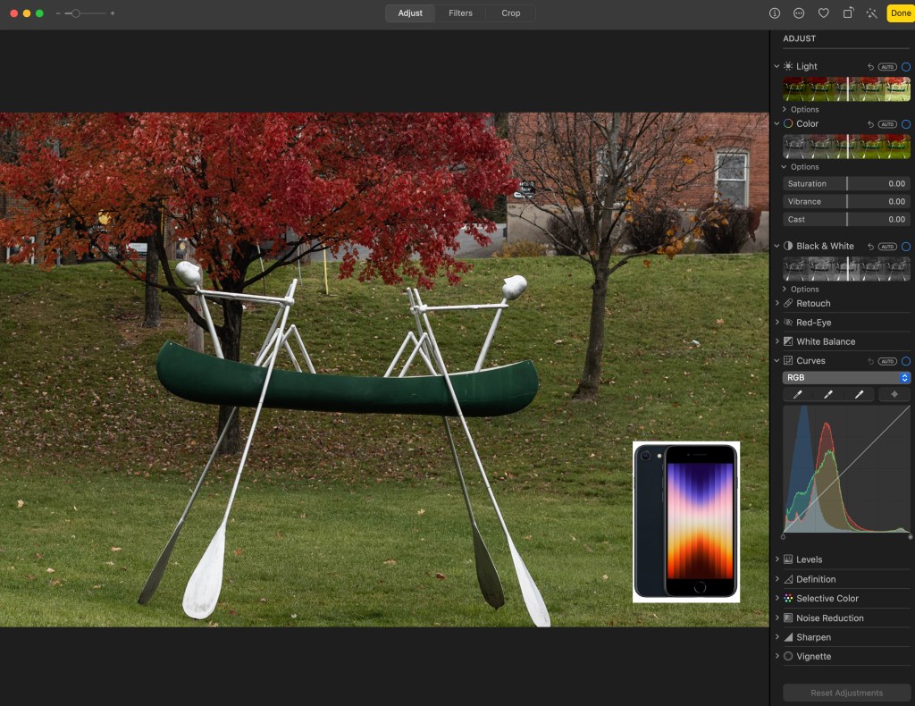Image resolution: width=915 pixels, height=706 pixels.
Task: Disable the Curves adjustment circle
Action: (x=905, y=361)
